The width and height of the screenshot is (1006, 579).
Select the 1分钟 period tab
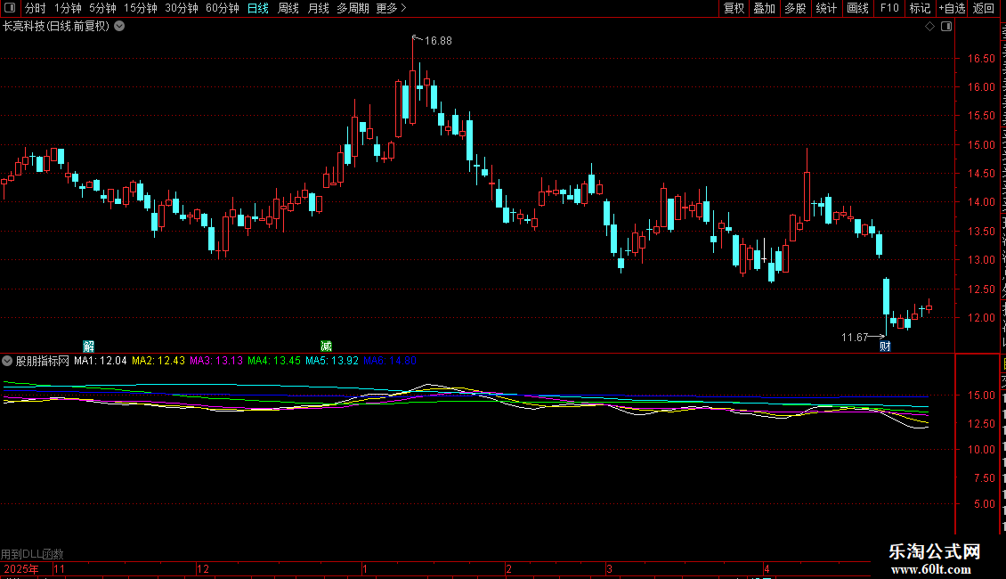click(x=68, y=8)
